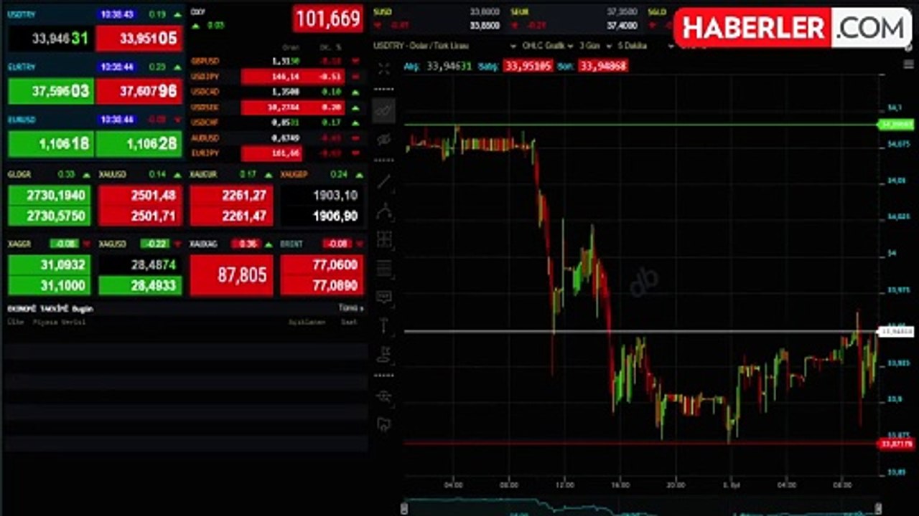This screenshot has height=516, width=919.
Task: Select the pitchfork drawing tool
Action: [x=384, y=211]
